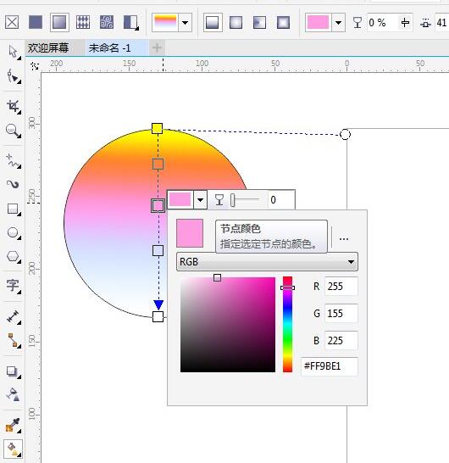Click the circular gradient rotation handle
Image resolution: width=449 pixels, height=463 pixels.
(345, 134)
